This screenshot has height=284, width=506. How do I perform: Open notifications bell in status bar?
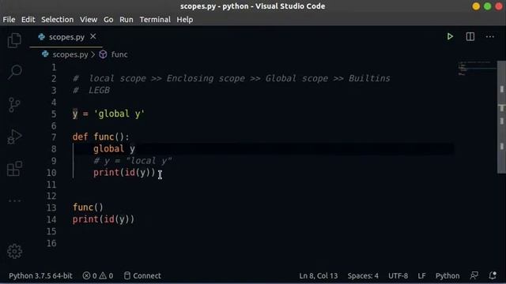(493, 275)
